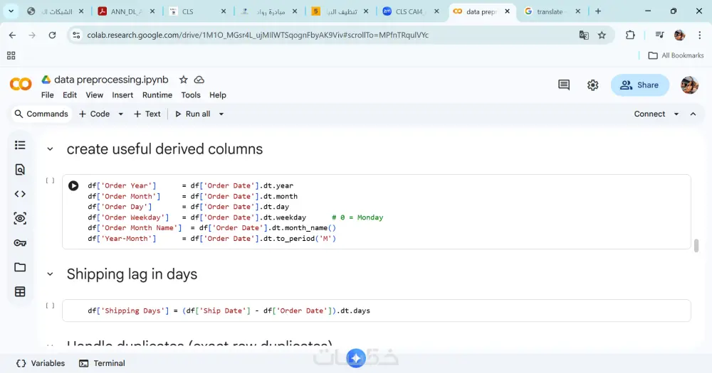712x373 pixels.
Task: Open the Terminal panel
Action: point(102,364)
